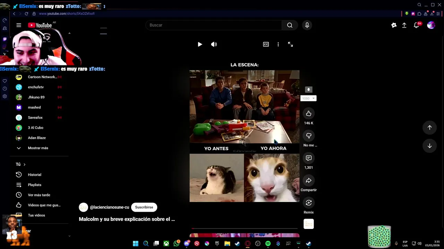Open YouTube hamburger guide menu

coord(19,25)
